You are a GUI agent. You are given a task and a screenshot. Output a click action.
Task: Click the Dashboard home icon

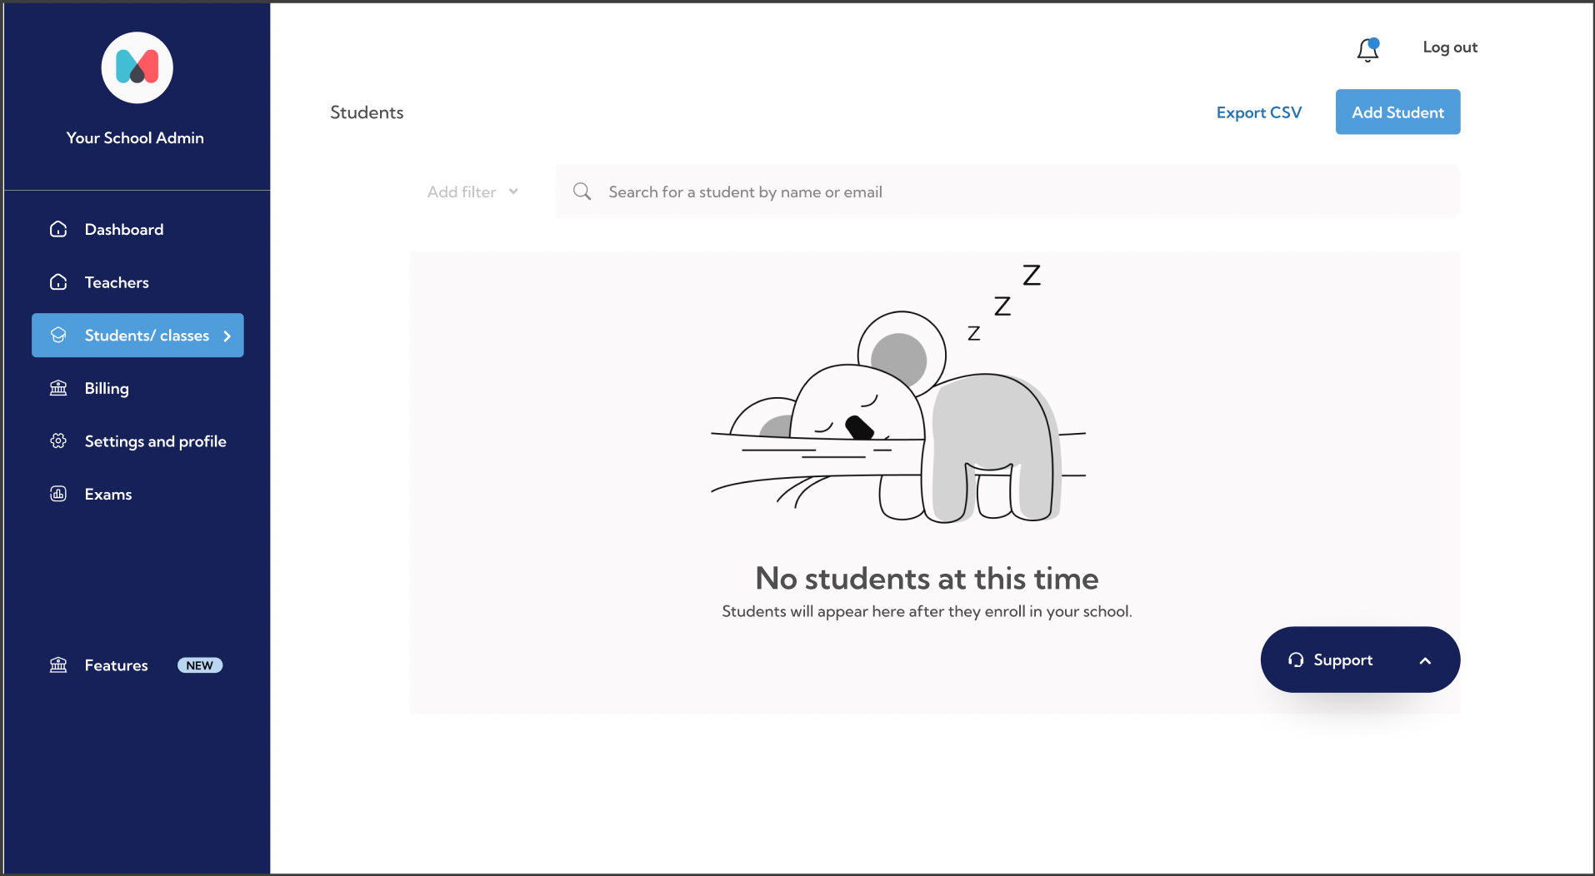[58, 229]
